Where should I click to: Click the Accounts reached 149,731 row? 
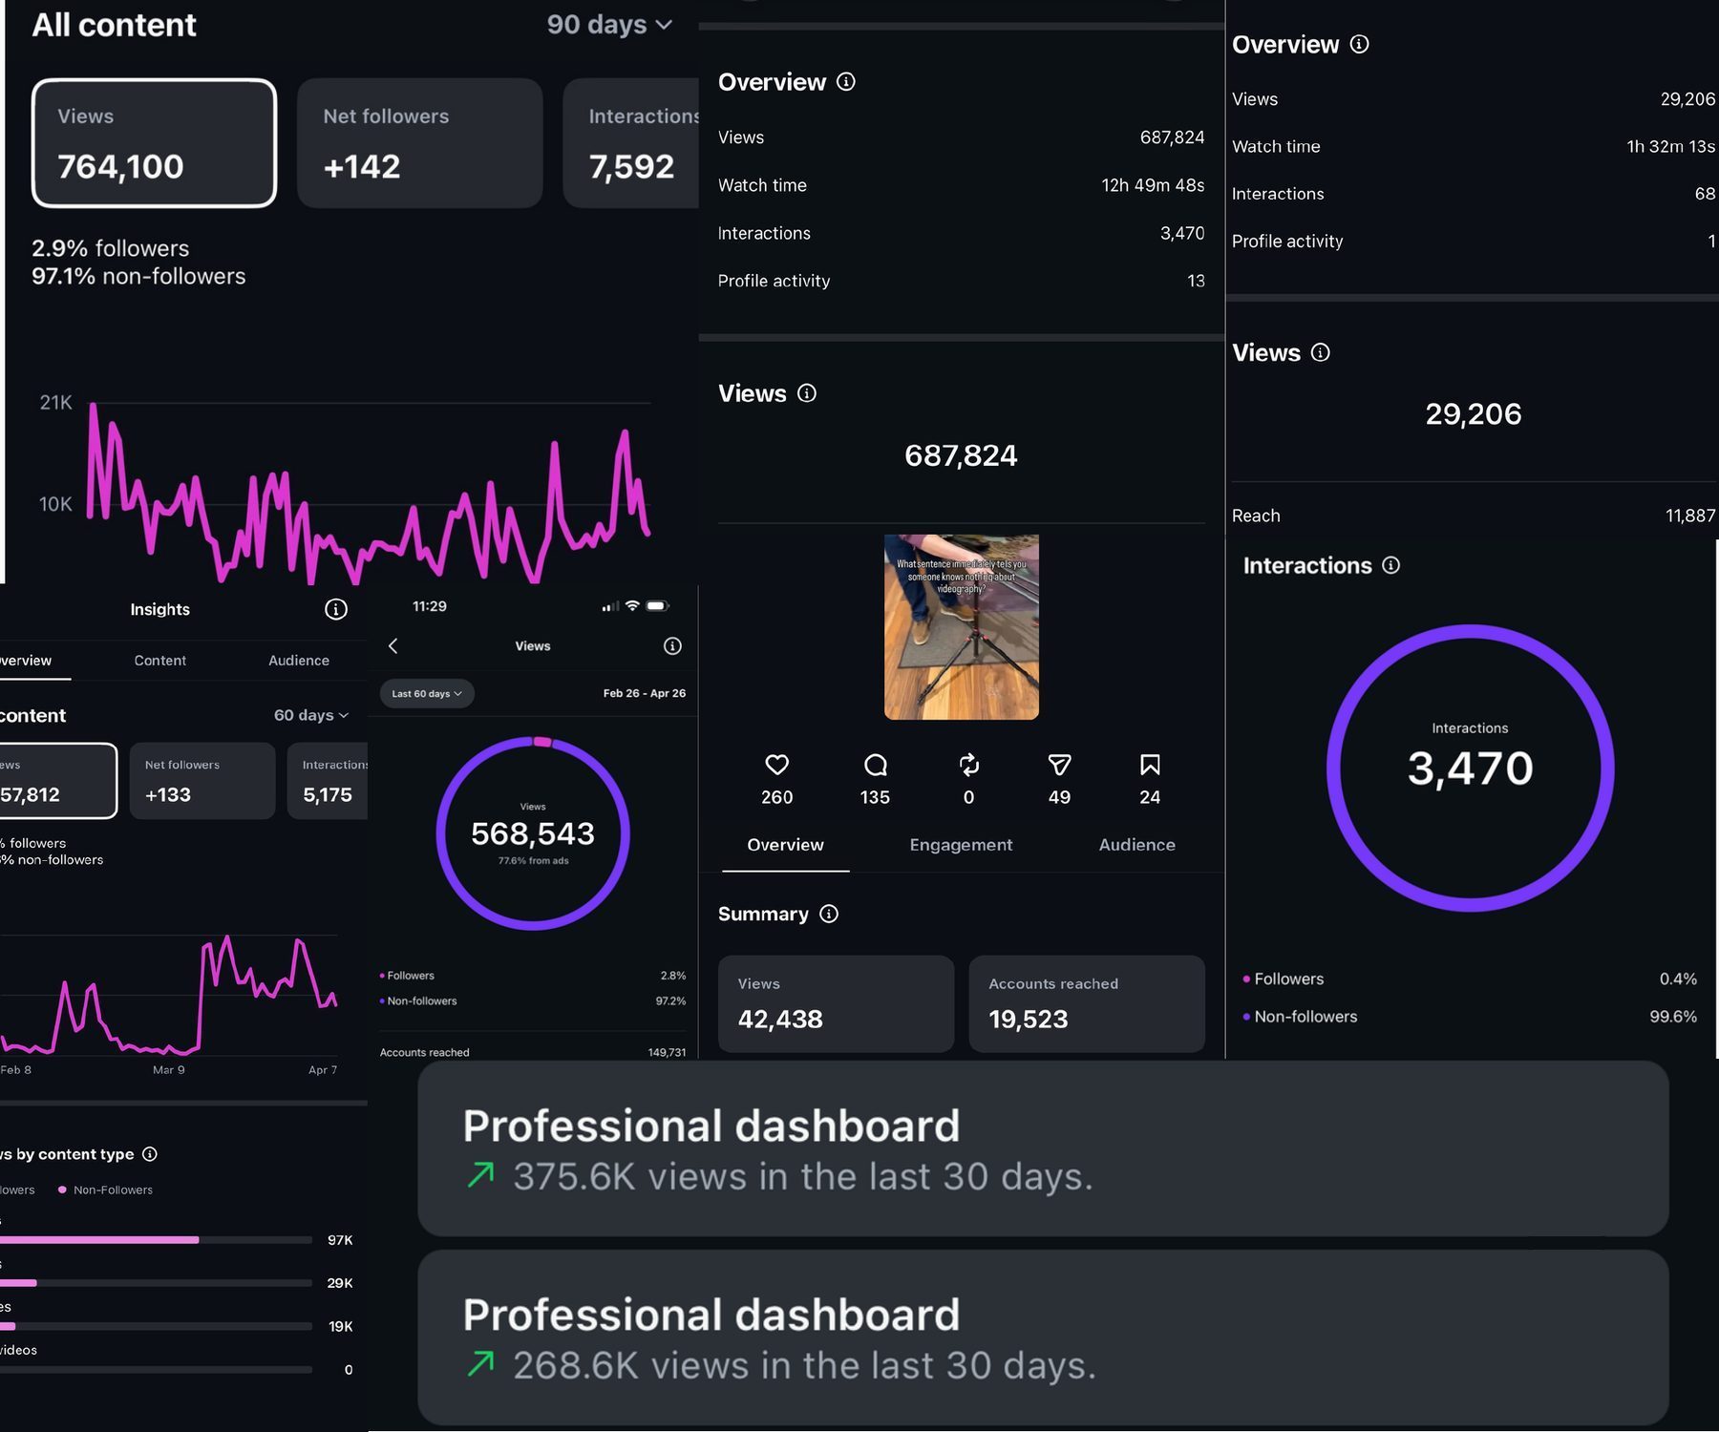pyautogui.click(x=533, y=1052)
